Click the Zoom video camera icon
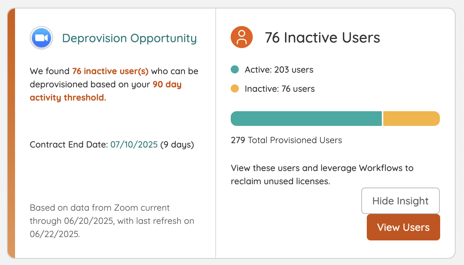Screen dimensions: 464x265 41,37
